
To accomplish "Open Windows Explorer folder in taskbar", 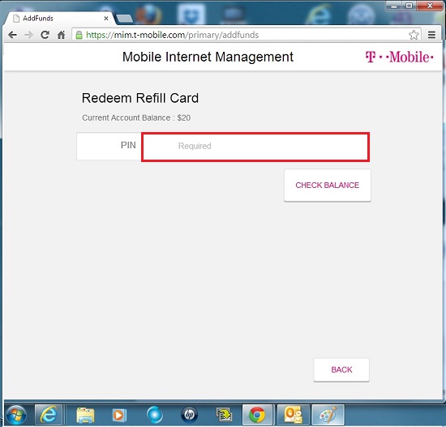I will 85,416.
